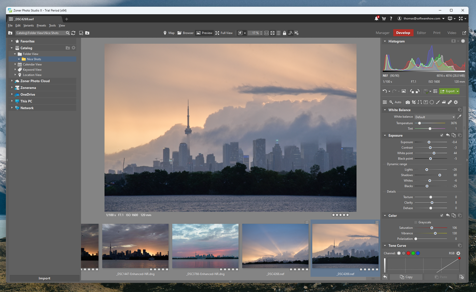
Task: Open the shopping cart icon
Action: [x=384, y=19]
